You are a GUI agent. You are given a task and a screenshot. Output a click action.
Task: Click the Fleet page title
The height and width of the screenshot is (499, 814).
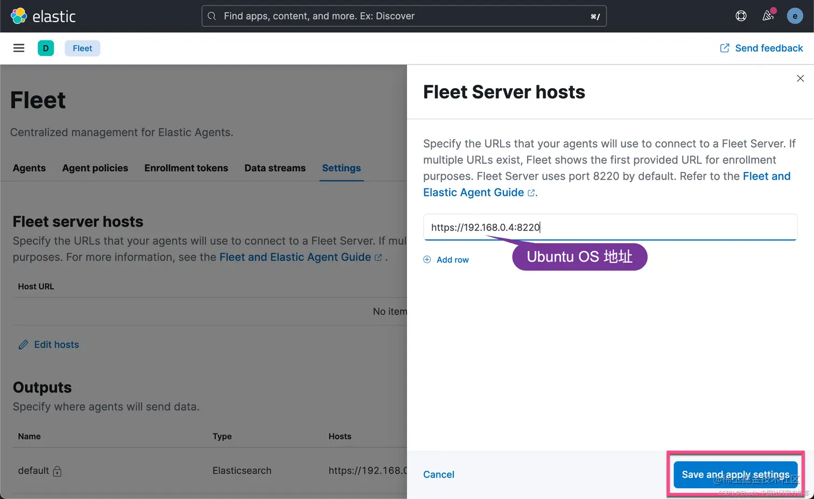38,101
